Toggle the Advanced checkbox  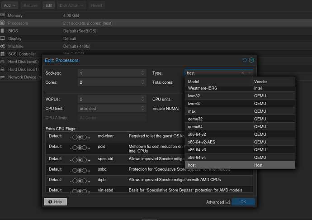[227, 202]
